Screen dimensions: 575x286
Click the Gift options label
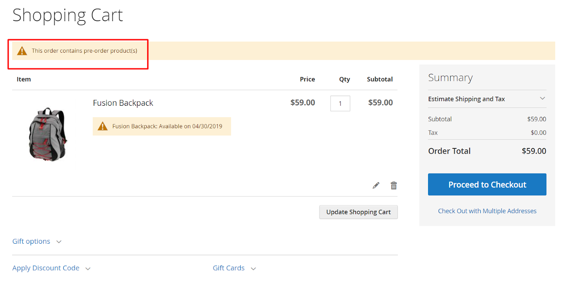(x=31, y=242)
